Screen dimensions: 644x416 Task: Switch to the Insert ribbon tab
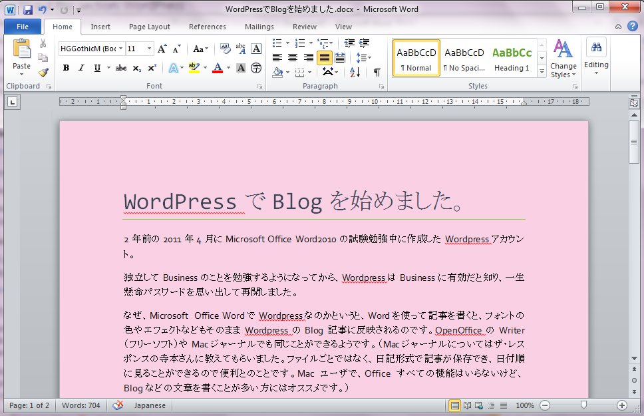click(x=100, y=27)
